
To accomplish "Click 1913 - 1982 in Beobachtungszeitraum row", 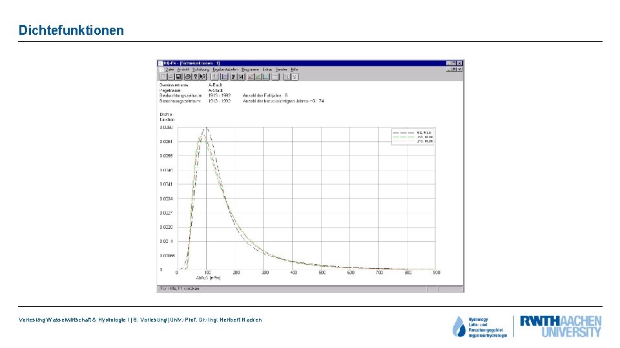I will coord(220,95).
